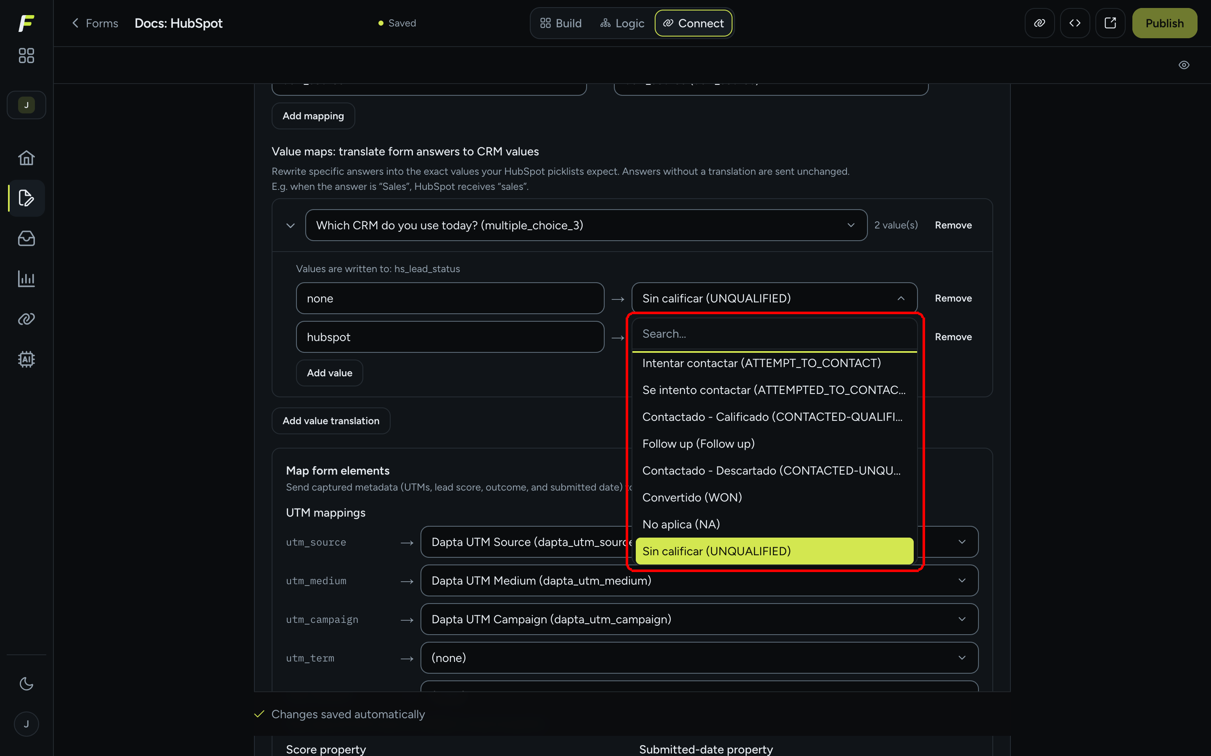This screenshot has width=1211, height=756.
Task: Open the dashboard grid icon in sidebar
Action: (26, 55)
